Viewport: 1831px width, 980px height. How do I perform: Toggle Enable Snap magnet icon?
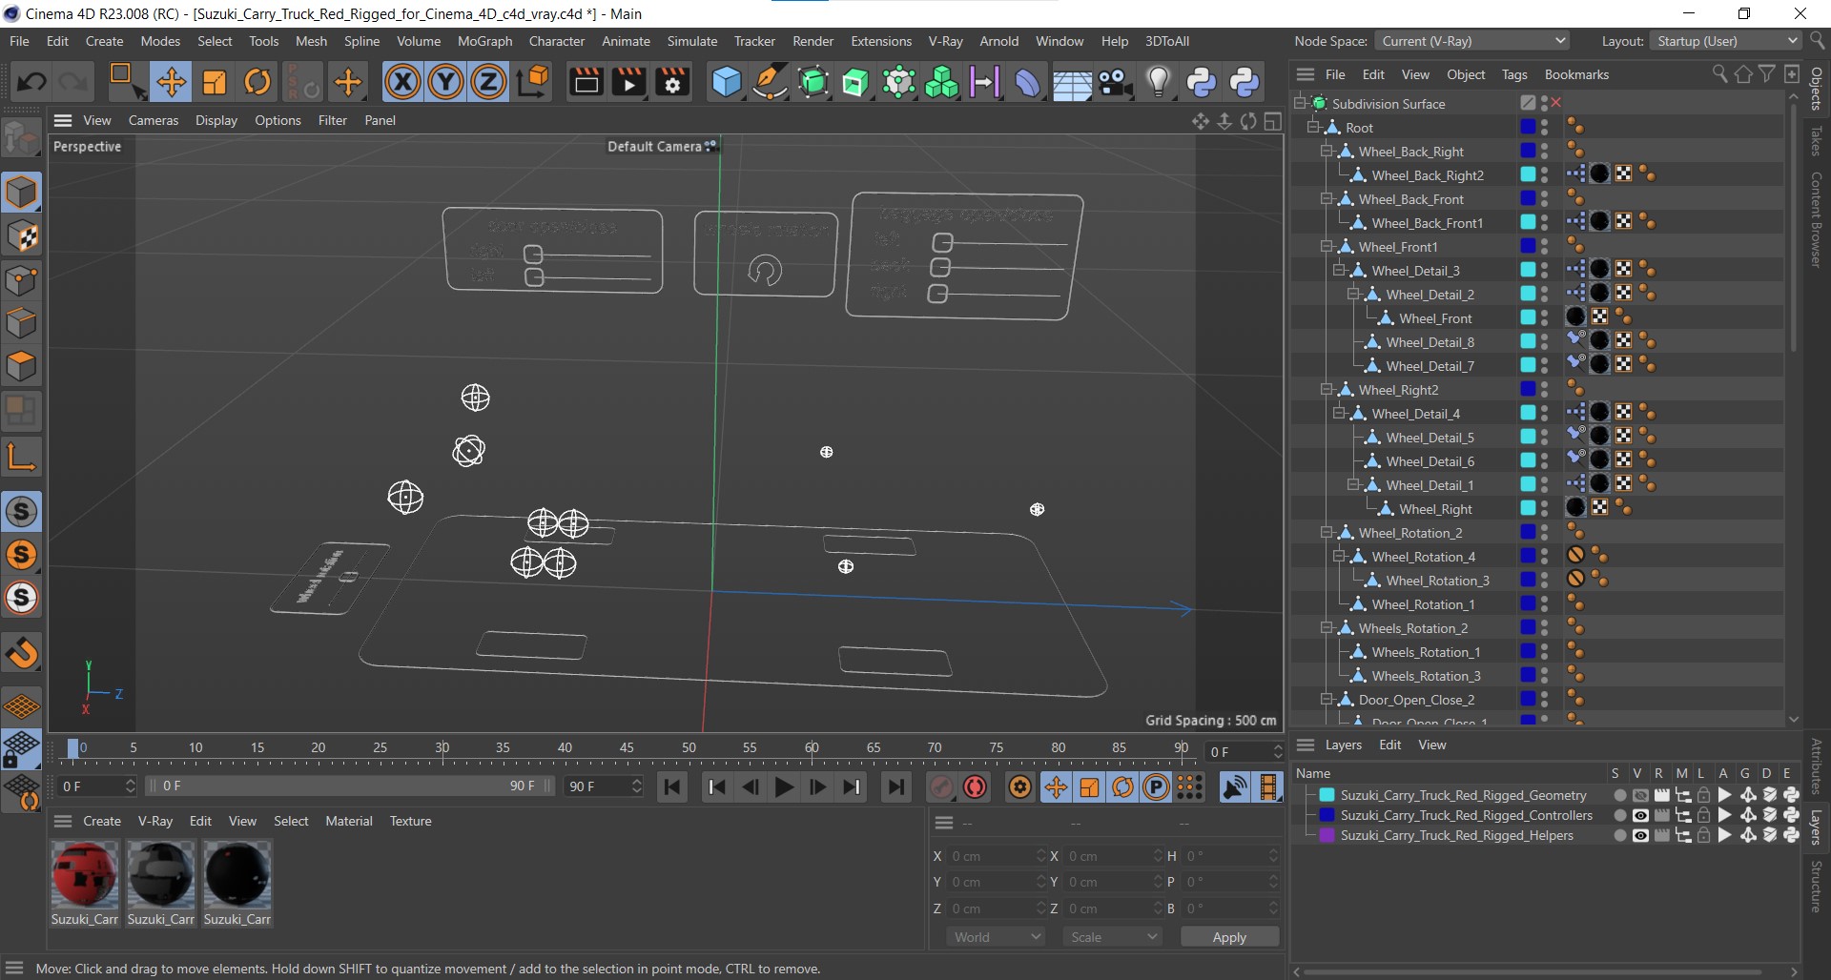tap(21, 653)
